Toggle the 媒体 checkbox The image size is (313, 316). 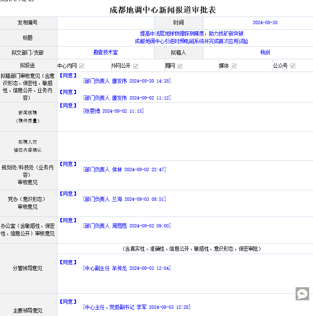[x=234, y=66]
